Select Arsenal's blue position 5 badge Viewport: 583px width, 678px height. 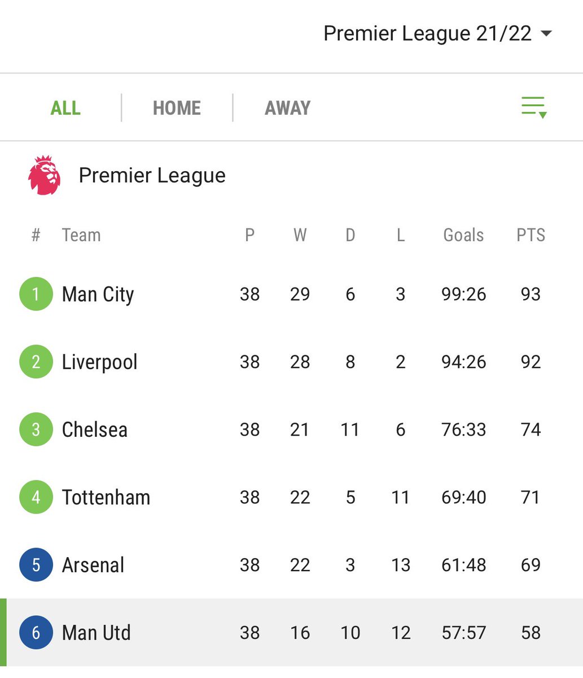(x=36, y=565)
